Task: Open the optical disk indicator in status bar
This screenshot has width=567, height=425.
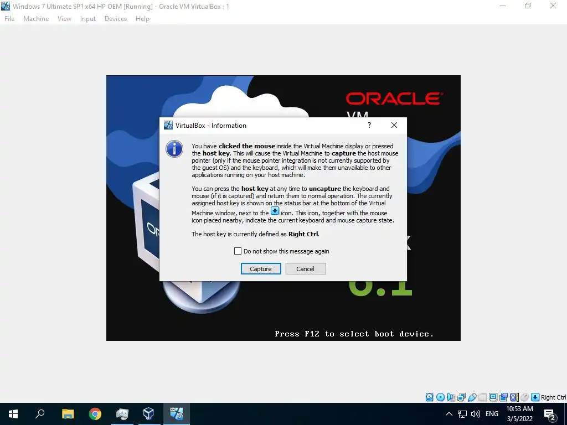Action: tap(440, 397)
